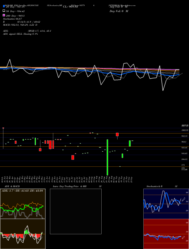
Task: Click the 'MACD: 932.51, 948.29, 4.22' line
Action: pyautogui.click(x=20, y=25)
